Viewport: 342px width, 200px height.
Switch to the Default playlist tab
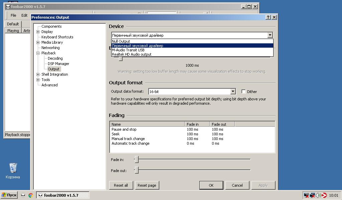pos(13,24)
